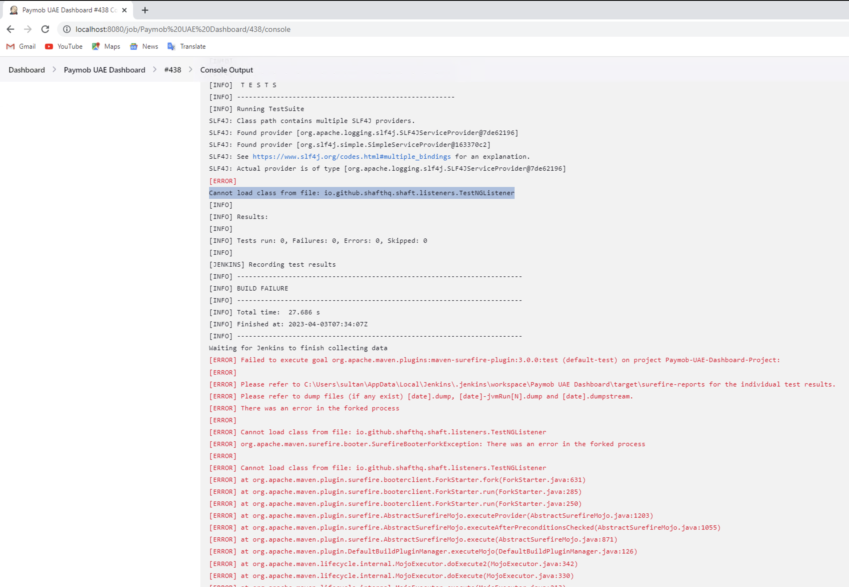
Task: Click '[INFO] T E S T S' header line
Action: tap(243, 85)
